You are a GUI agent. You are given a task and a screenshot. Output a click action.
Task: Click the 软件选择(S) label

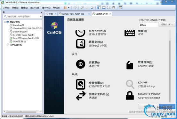coord(145,62)
